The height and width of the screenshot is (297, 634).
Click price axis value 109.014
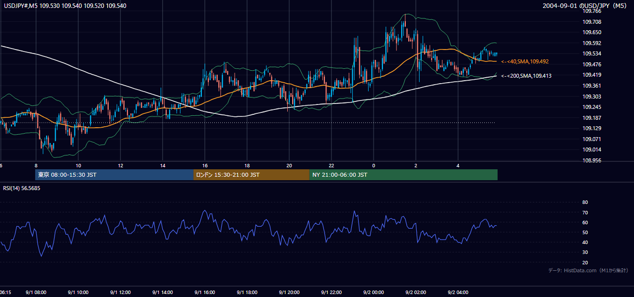[592, 149]
